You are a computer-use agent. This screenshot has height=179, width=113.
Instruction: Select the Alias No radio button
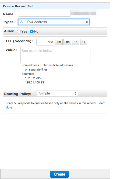[32, 31]
